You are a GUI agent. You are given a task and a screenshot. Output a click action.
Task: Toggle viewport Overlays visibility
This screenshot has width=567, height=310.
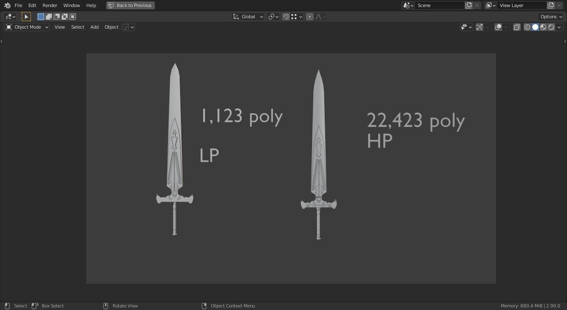tap(498, 27)
